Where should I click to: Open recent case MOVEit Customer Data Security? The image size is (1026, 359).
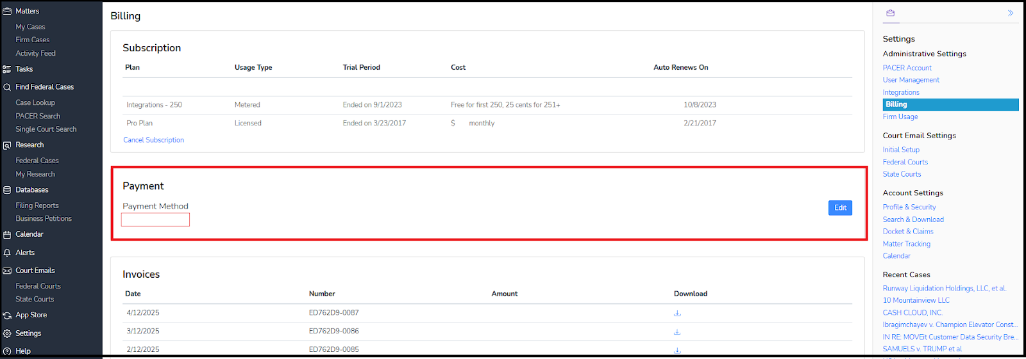point(950,337)
